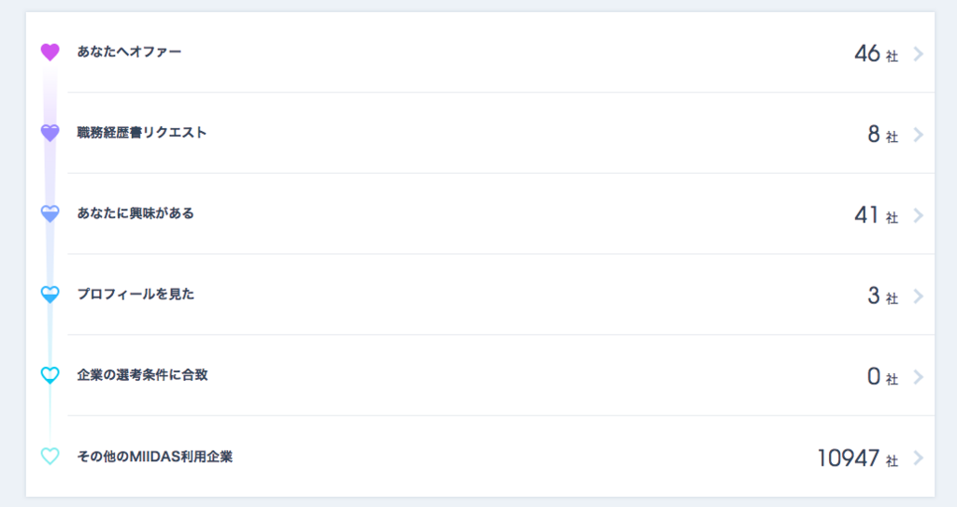Open the あなたへオファー label
Screen dimensions: 957x507
click(129, 52)
